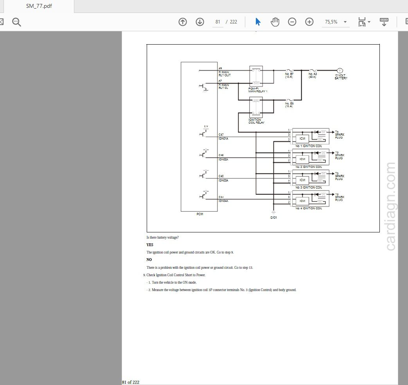The image size is (408, 385).
Task: Open the email envelope icon
Action: [x=2, y=22]
